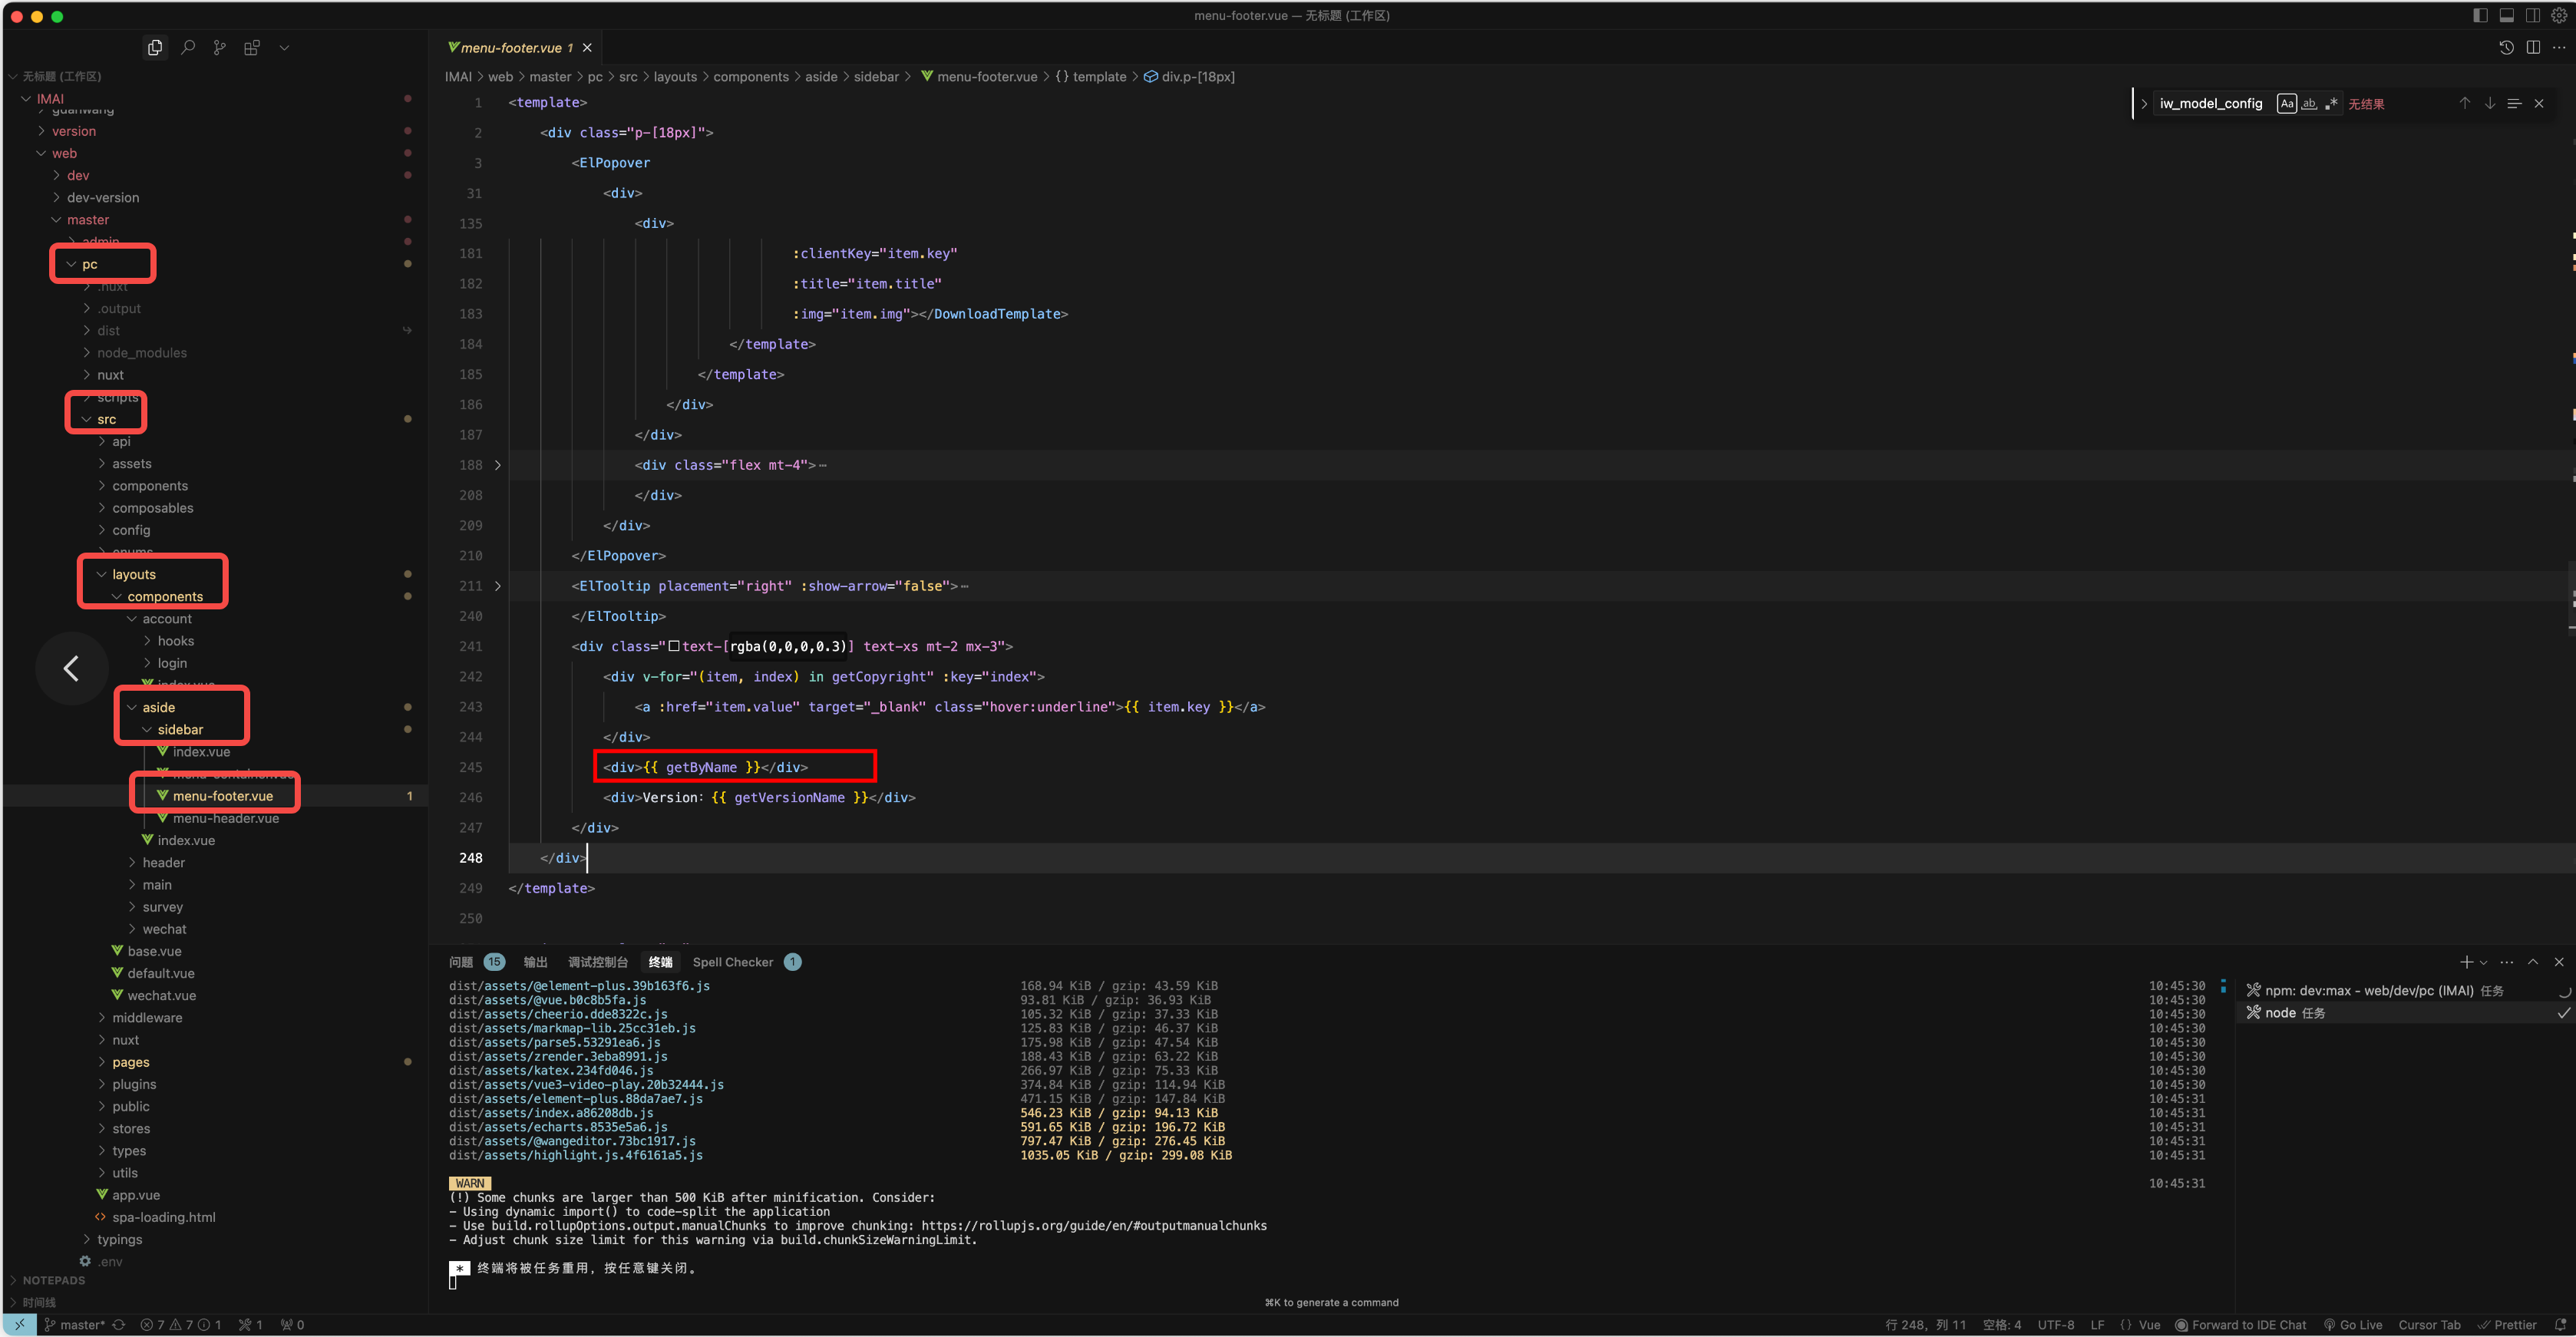
Task: Toggle Match Whole Word in the find widget
Action: tap(2309, 103)
